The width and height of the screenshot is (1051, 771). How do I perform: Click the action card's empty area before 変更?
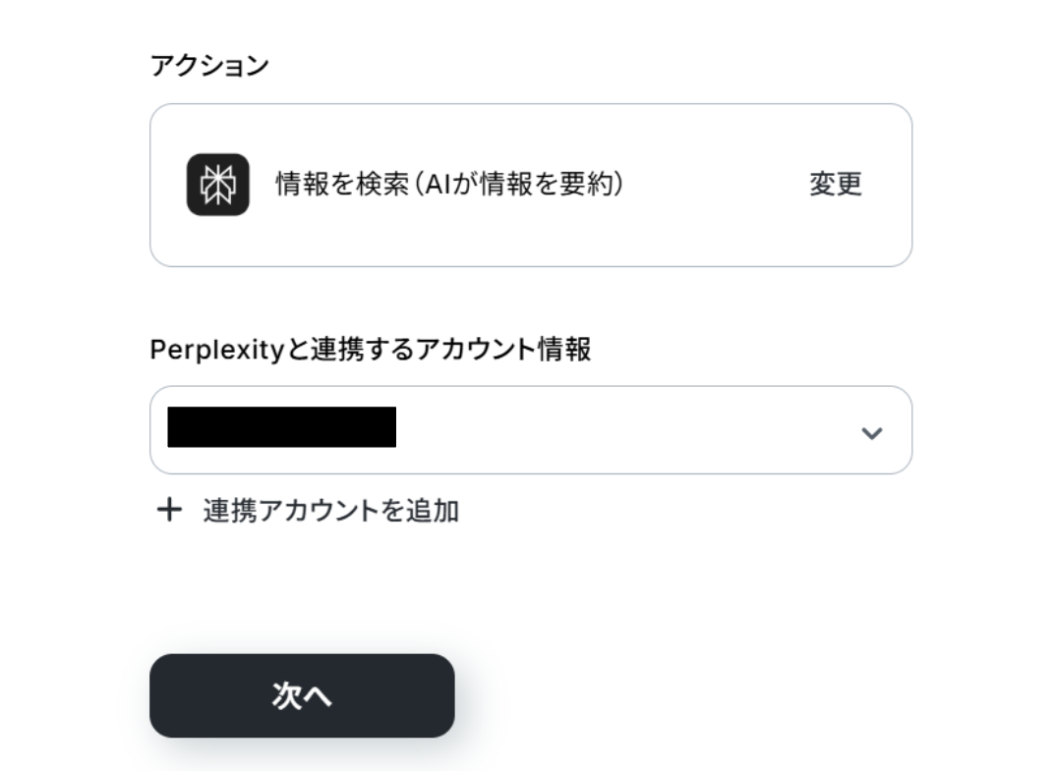click(x=718, y=185)
